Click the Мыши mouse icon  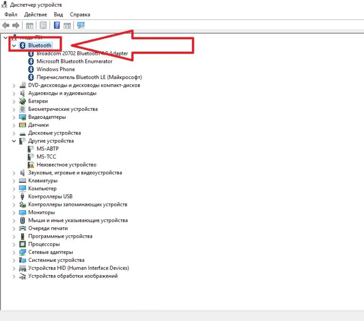coord(23,220)
